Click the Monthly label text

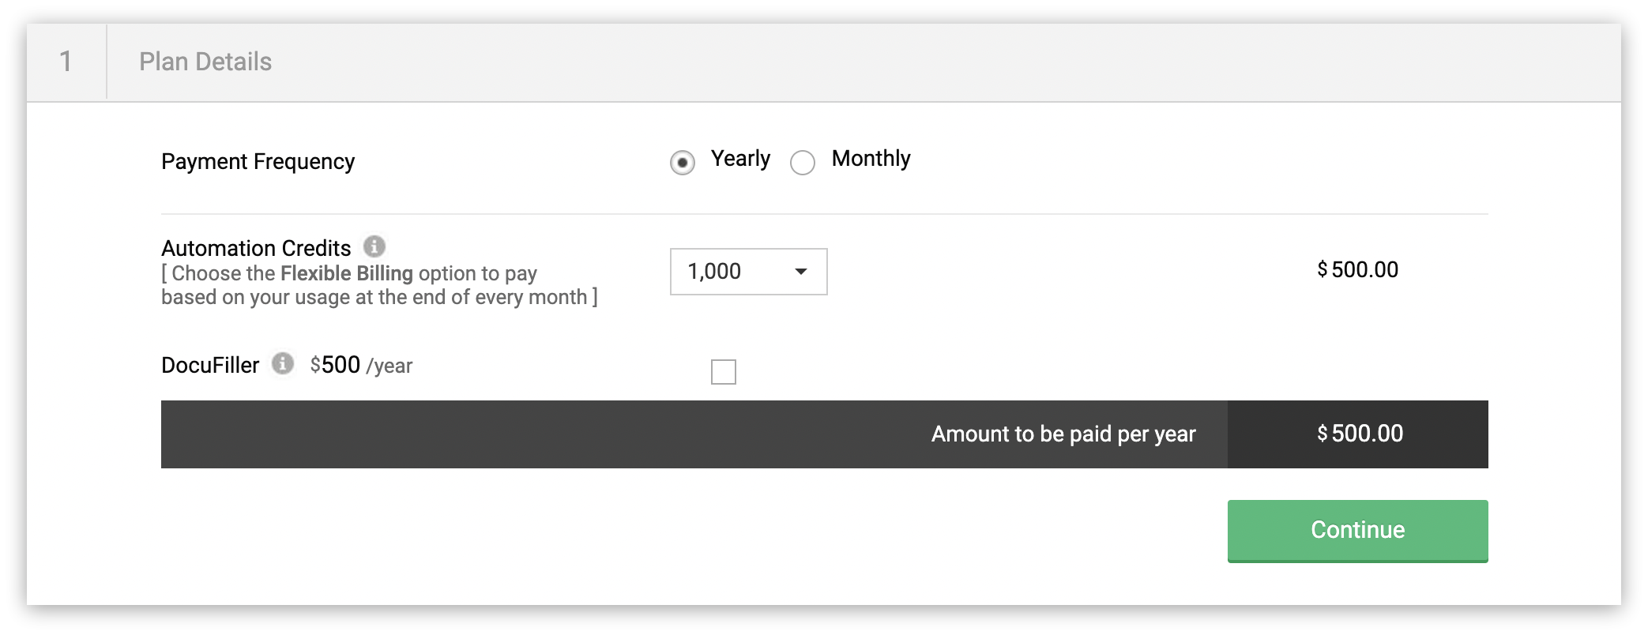pyautogui.click(x=871, y=159)
